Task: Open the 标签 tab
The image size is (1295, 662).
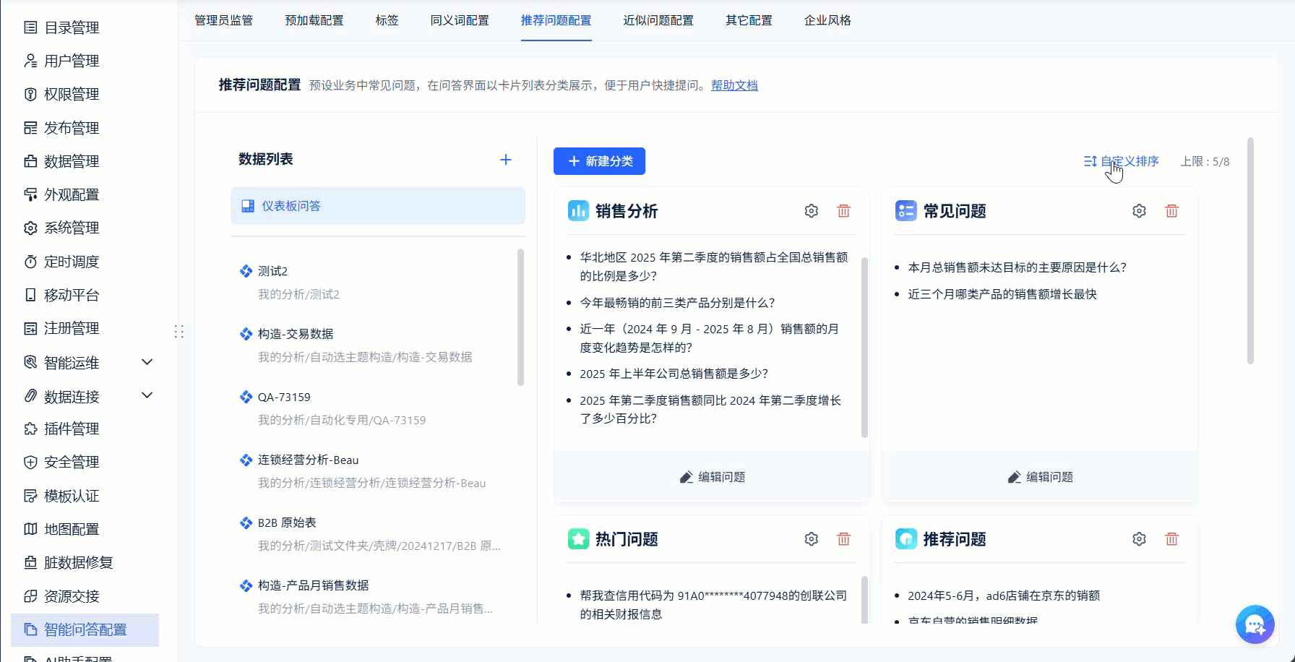Action: pos(387,20)
